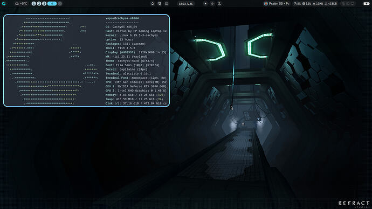Open the CachyOS launcher logo
Image resolution: width=372 pixels, height=209 pixels.
(4, 4)
